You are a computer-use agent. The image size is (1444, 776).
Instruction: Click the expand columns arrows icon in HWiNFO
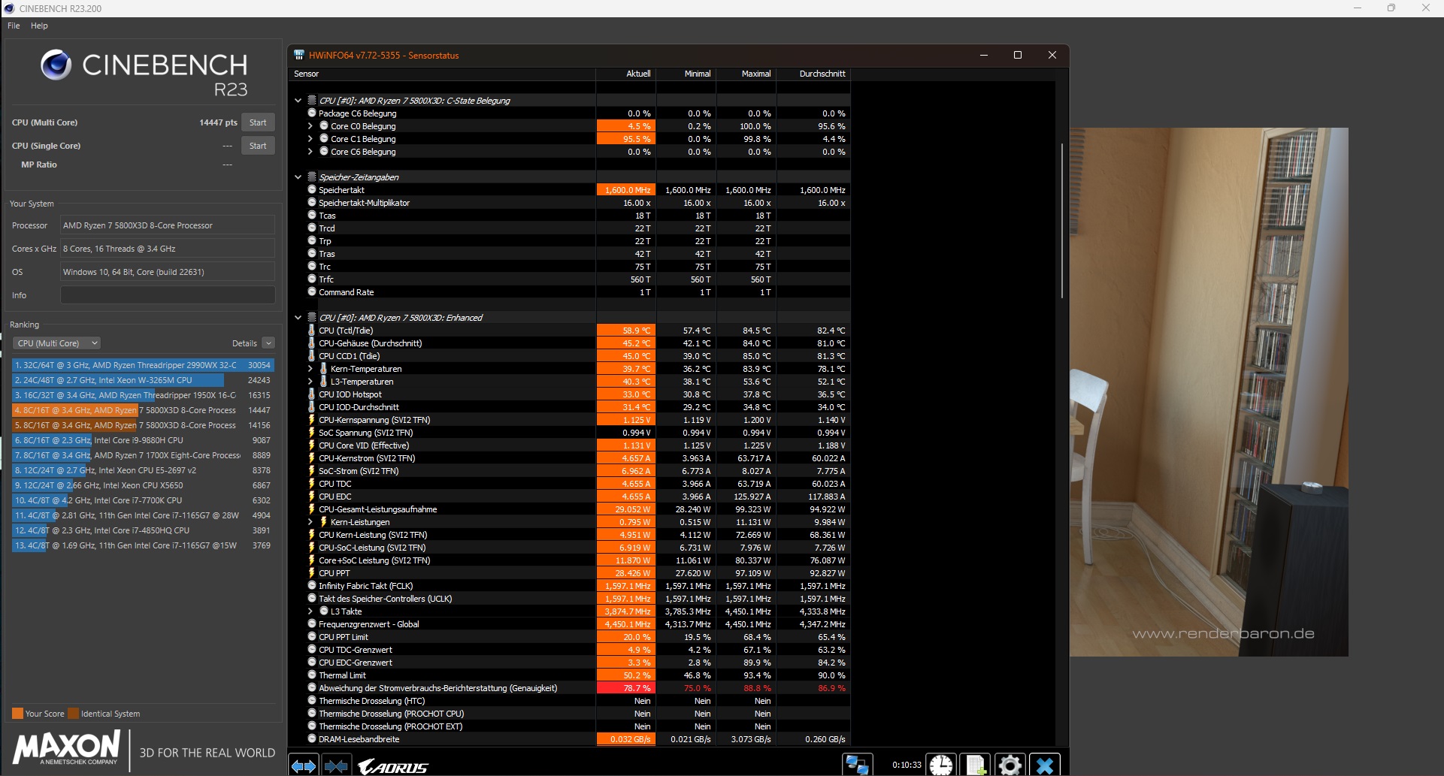click(x=304, y=765)
